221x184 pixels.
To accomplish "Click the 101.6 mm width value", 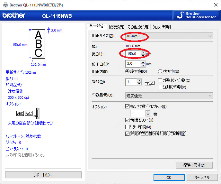I will pyautogui.click(x=133, y=46).
